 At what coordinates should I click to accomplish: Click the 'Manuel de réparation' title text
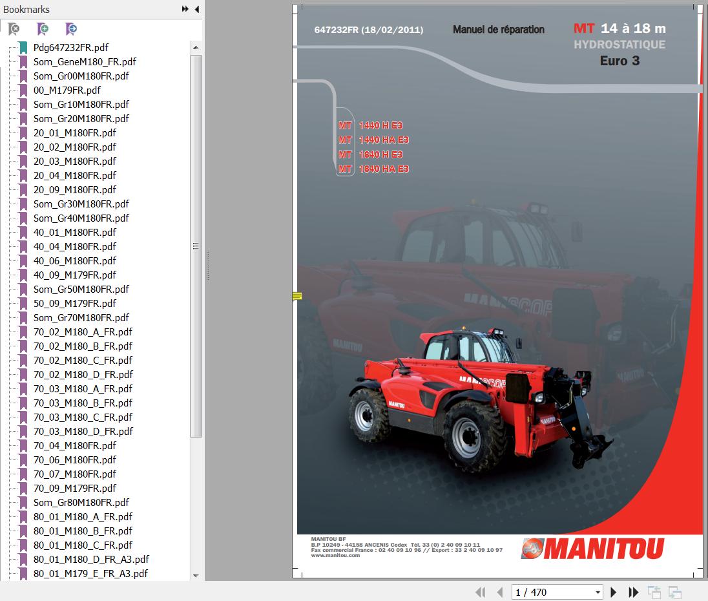[x=499, y=30]
